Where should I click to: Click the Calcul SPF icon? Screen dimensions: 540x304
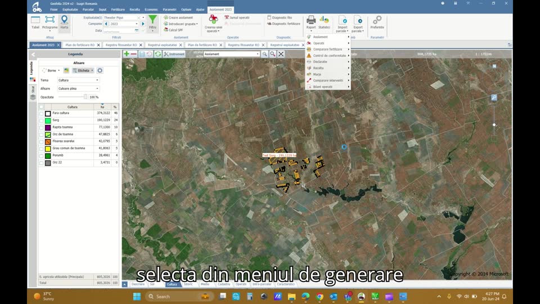coord(165,30)
